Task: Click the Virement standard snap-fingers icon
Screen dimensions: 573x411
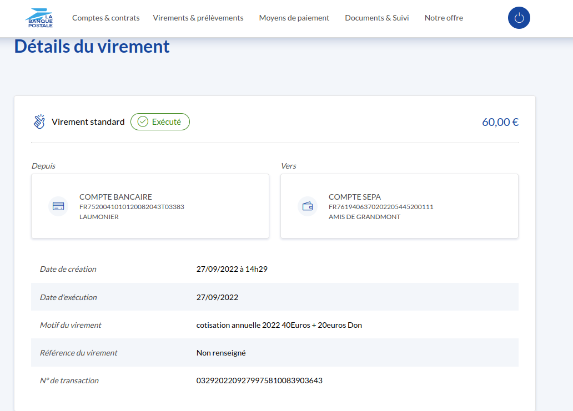Action: (x=39, y=122)
